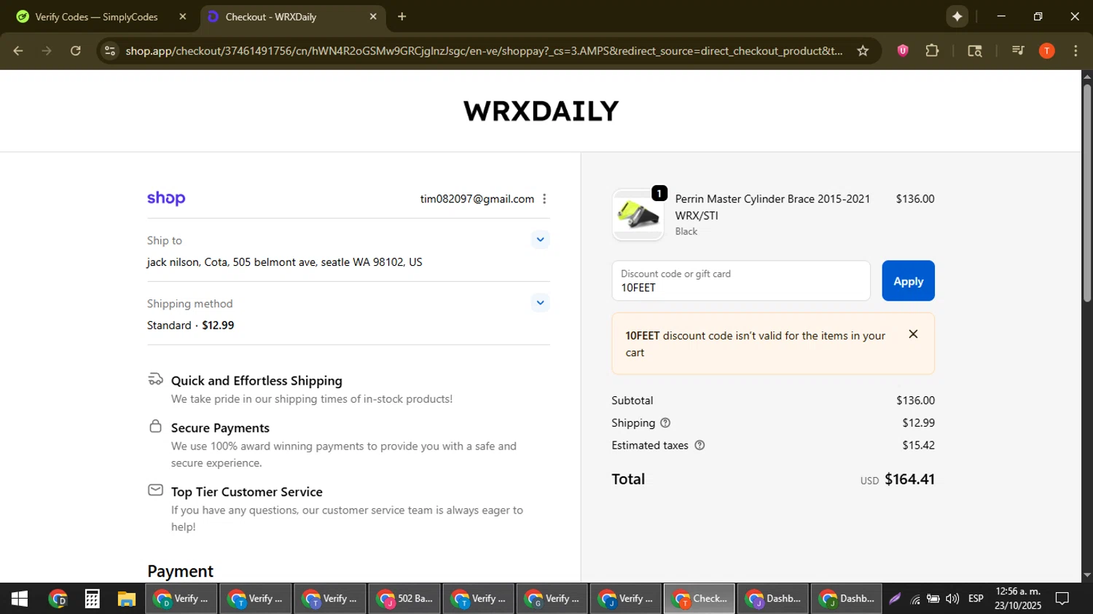
Task: Click the Perrin Master Cylinder Brace thumbnail
Action: pos(638,215)
